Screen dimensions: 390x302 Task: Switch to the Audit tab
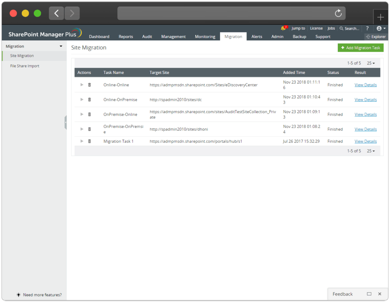click(x=147, y=37)
